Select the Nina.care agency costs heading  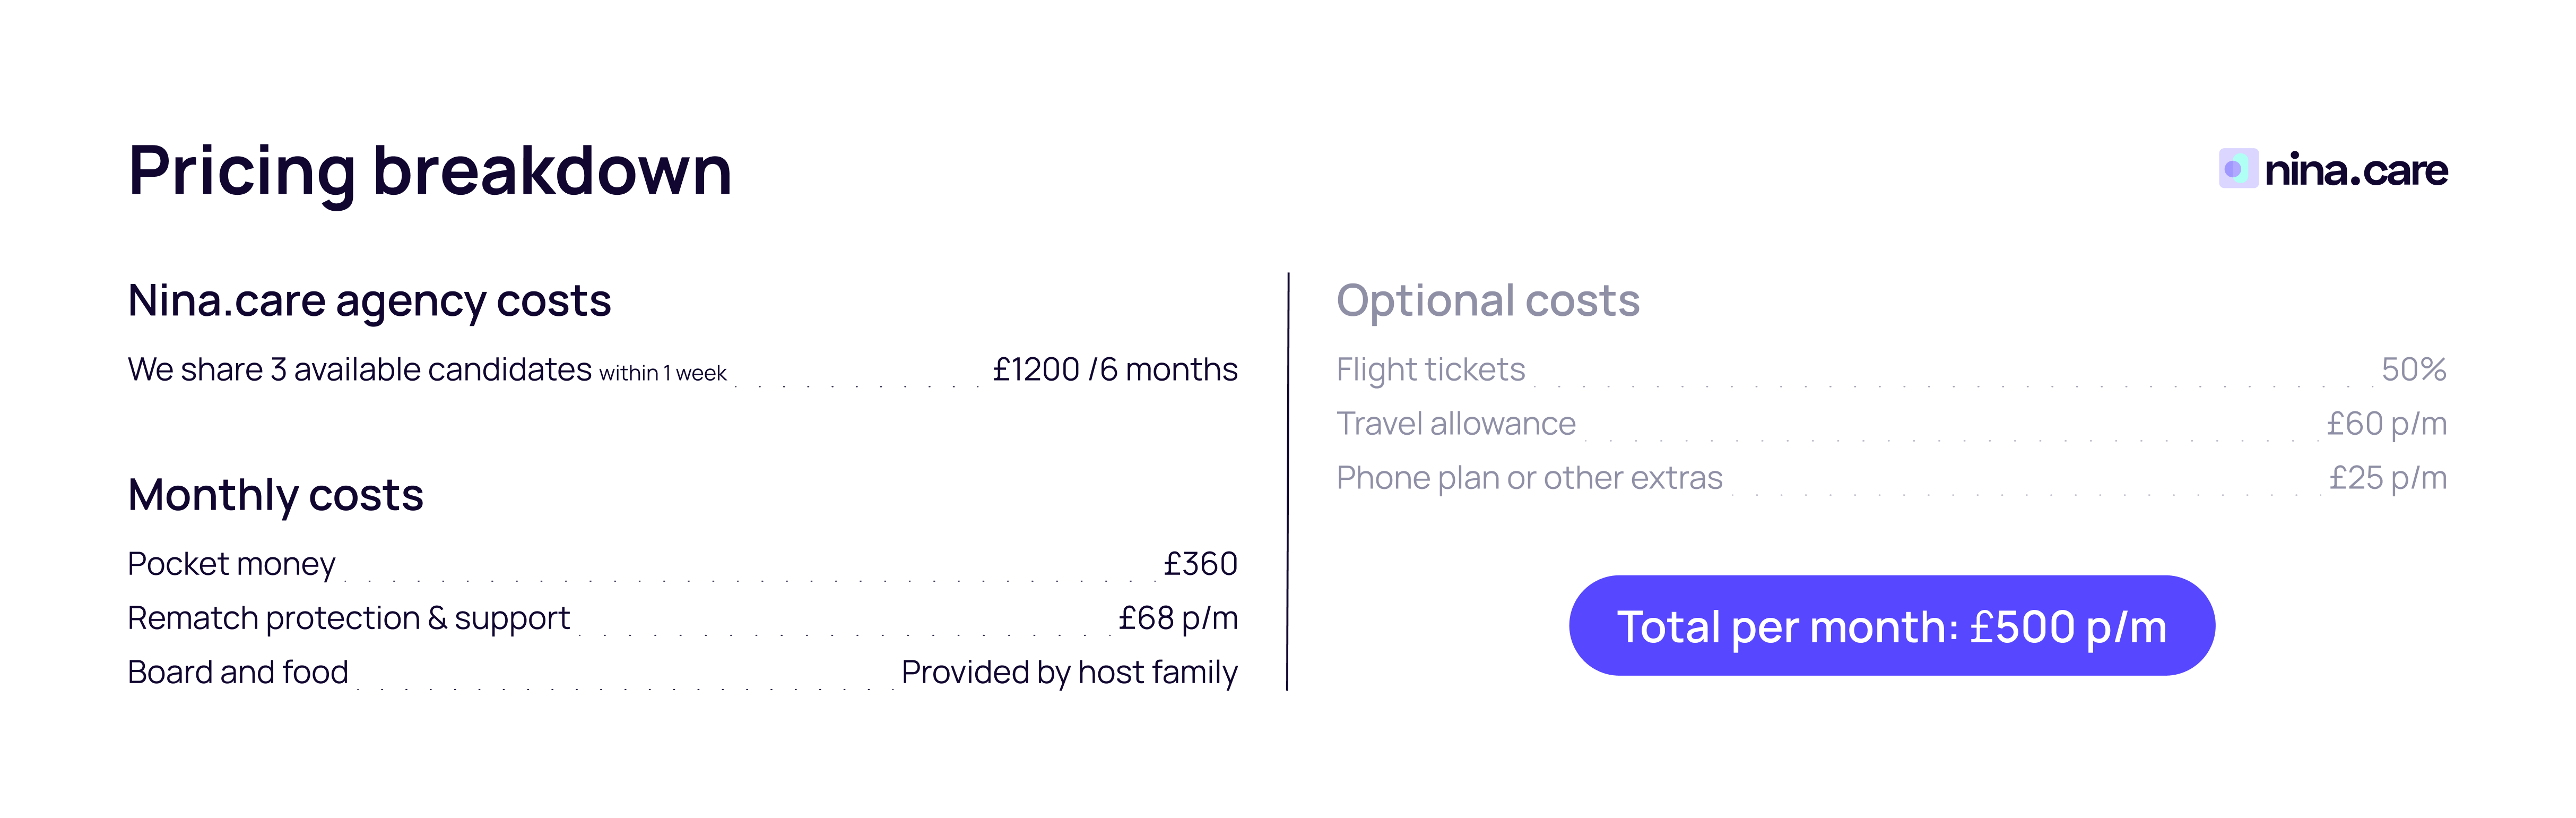pyautogui.click(x=369, y=301)
